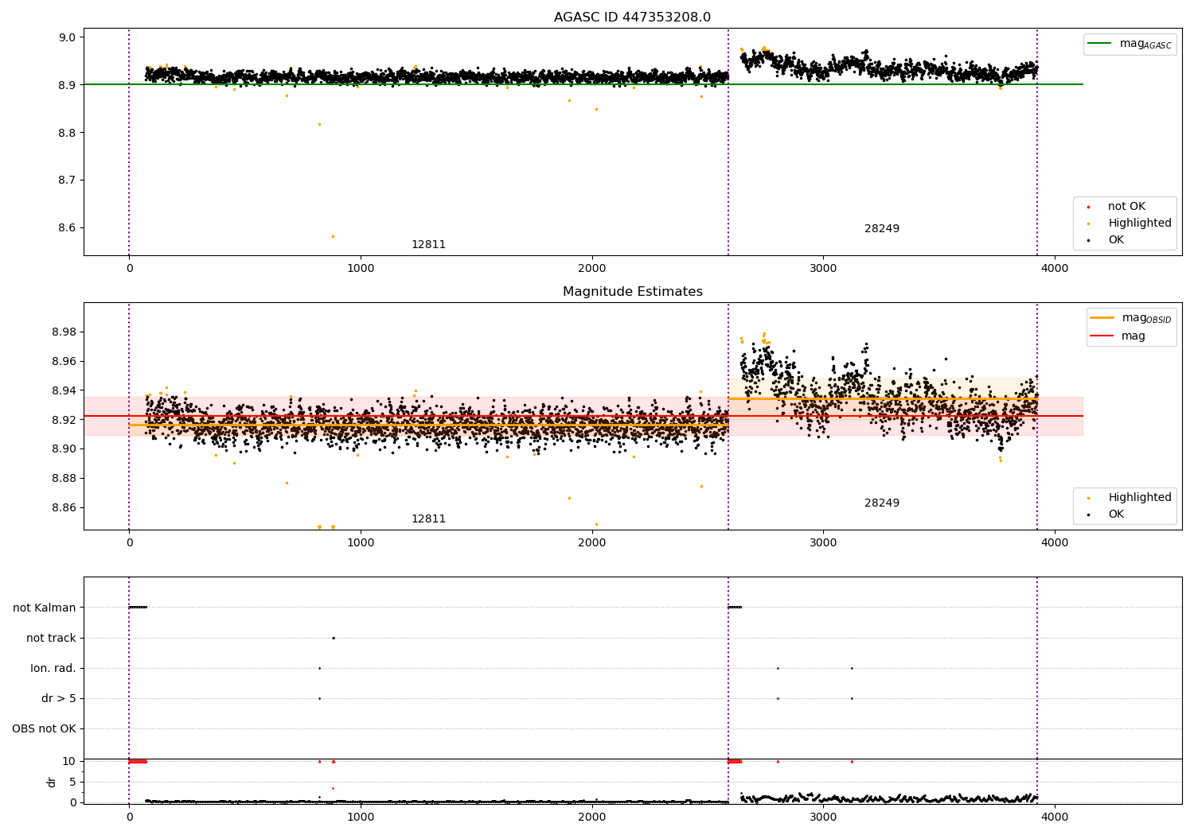
Task: Click the "8.96" y-axis tick label
Action: (64, 362)
